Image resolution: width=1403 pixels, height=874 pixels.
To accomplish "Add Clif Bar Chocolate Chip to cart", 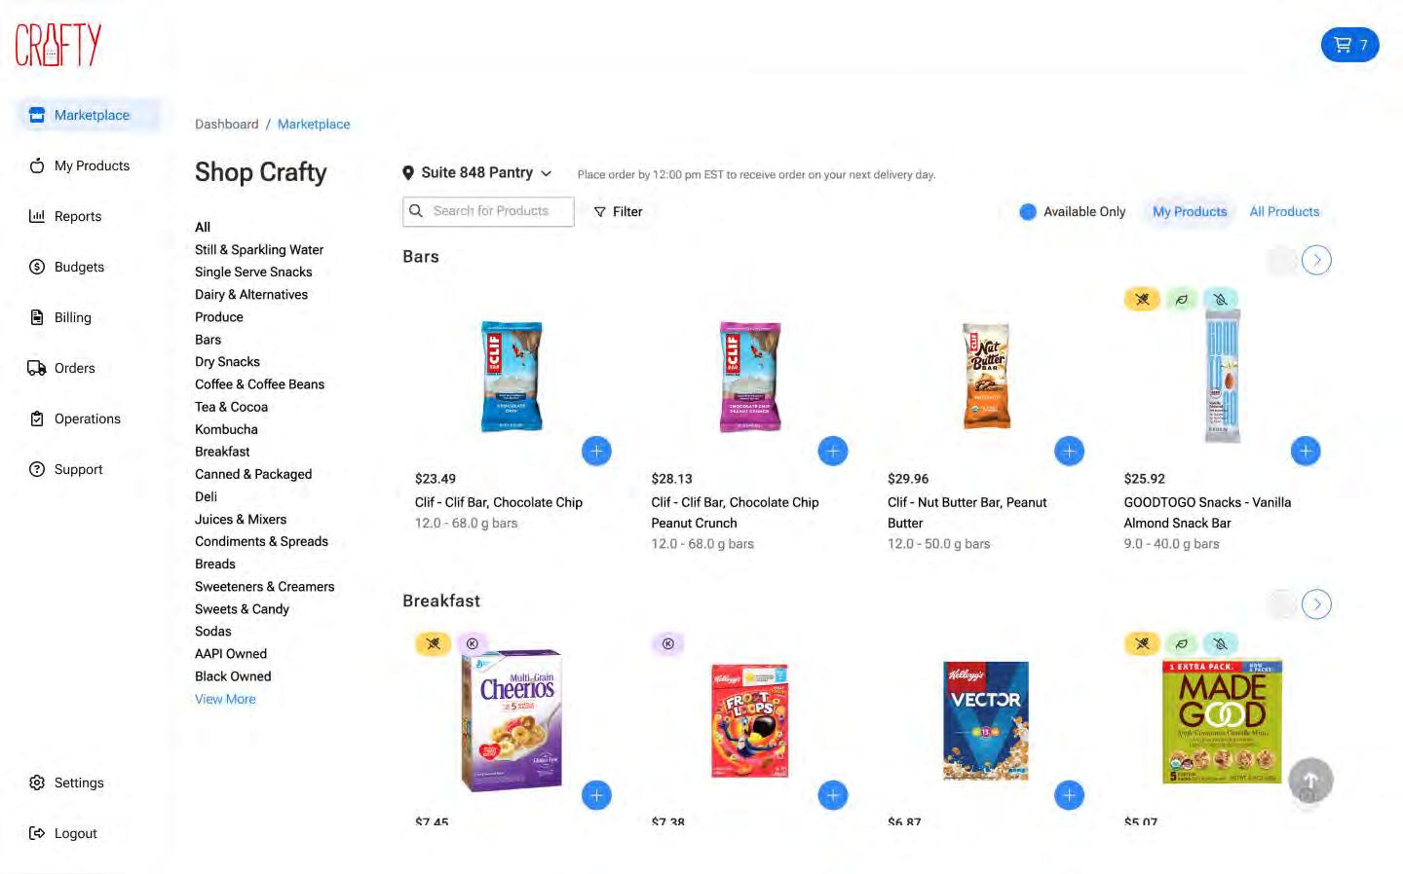I will coord(596,452).
